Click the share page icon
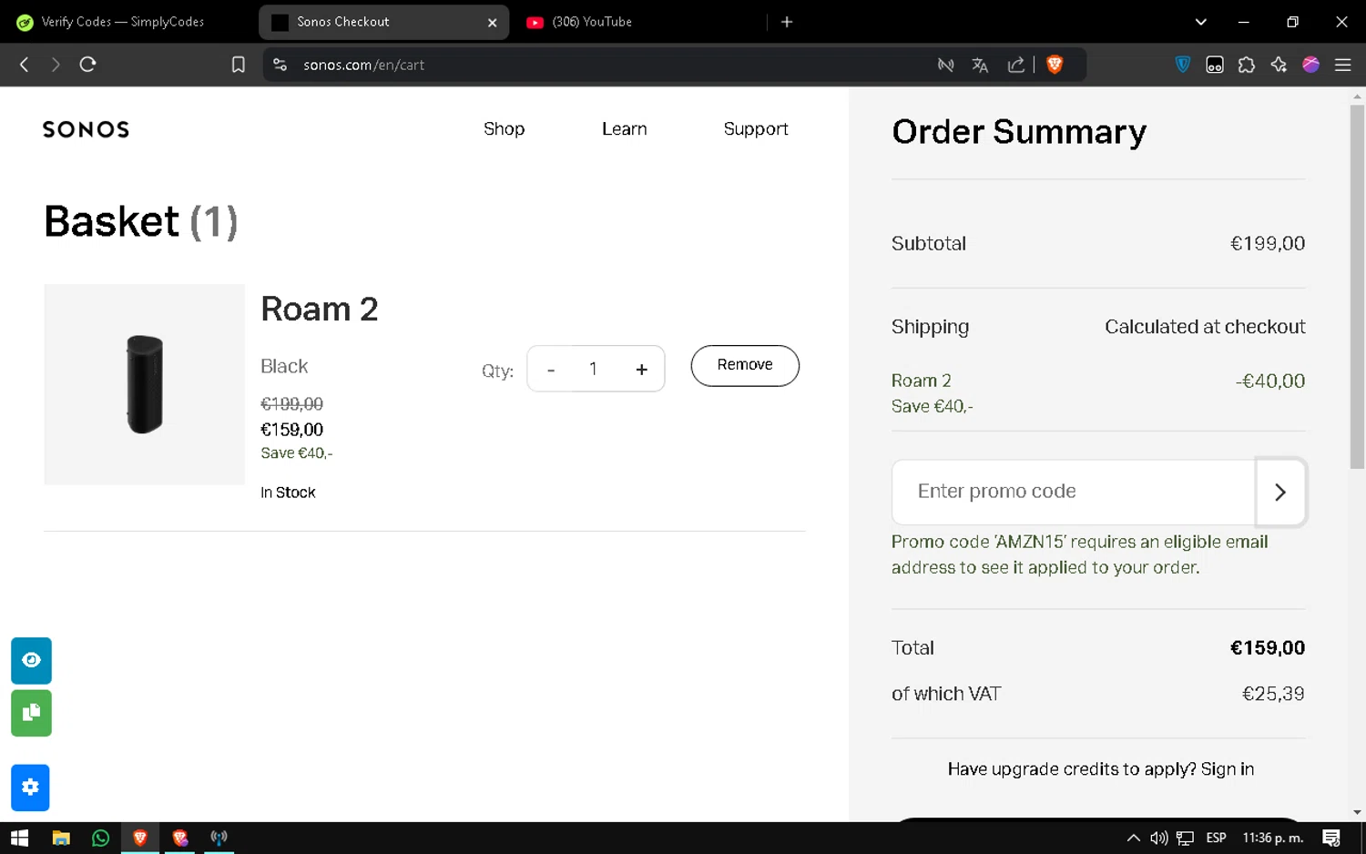The width and height of the screenshot is (1366, 854). pos(1016,65)
